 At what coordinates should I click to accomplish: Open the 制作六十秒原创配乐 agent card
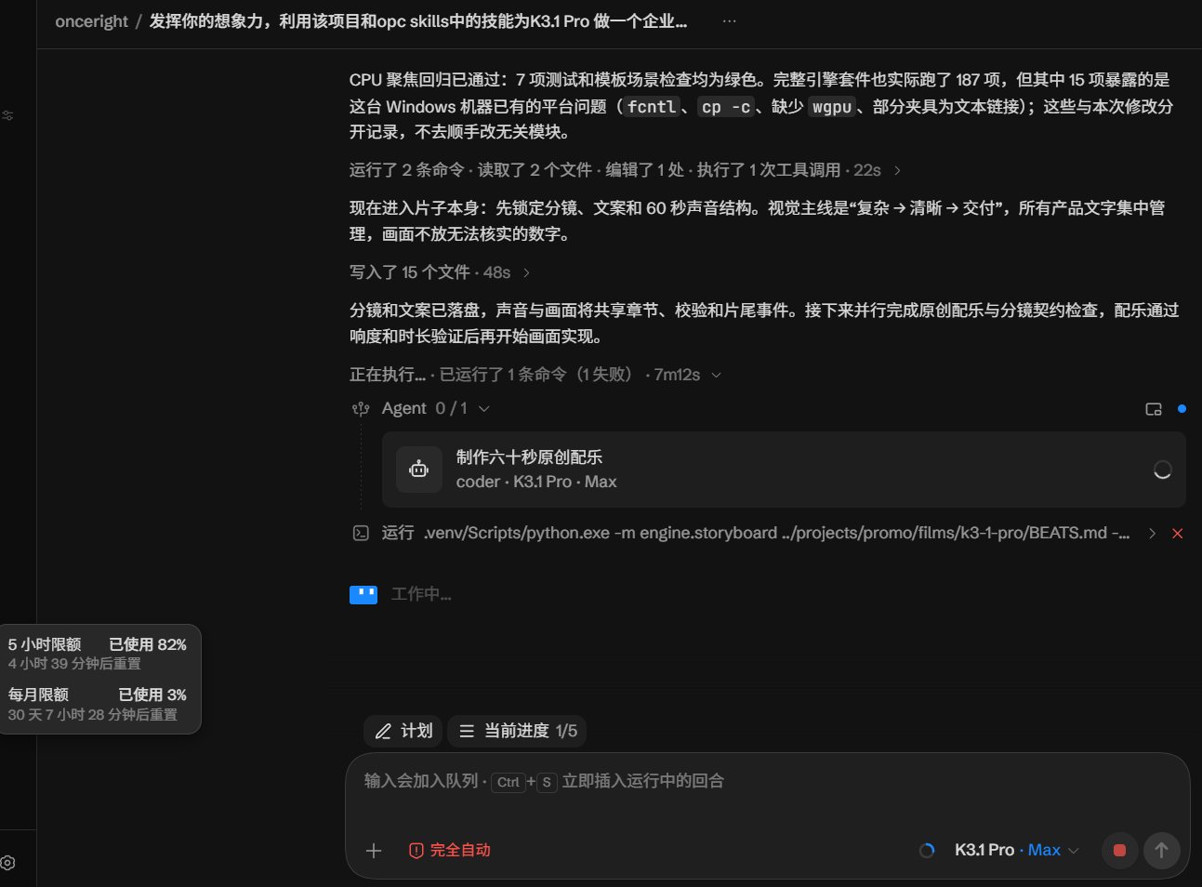[x=784, y=470]
